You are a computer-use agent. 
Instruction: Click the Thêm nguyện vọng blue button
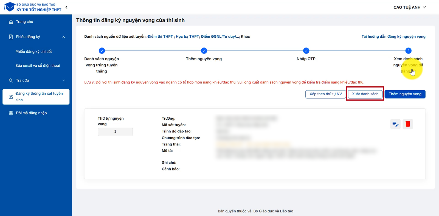[x=405, y=94]
